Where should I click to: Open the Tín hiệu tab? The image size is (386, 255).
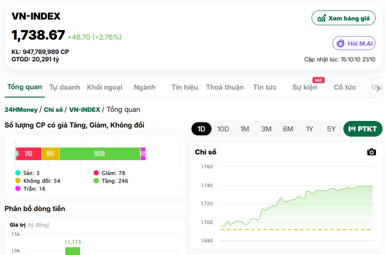pyautogui.click(x=185, y=87)
